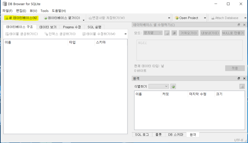248x143 pixels.
Task: Click the 이름 column header in remote list
Action: click(x=148, y=94)
